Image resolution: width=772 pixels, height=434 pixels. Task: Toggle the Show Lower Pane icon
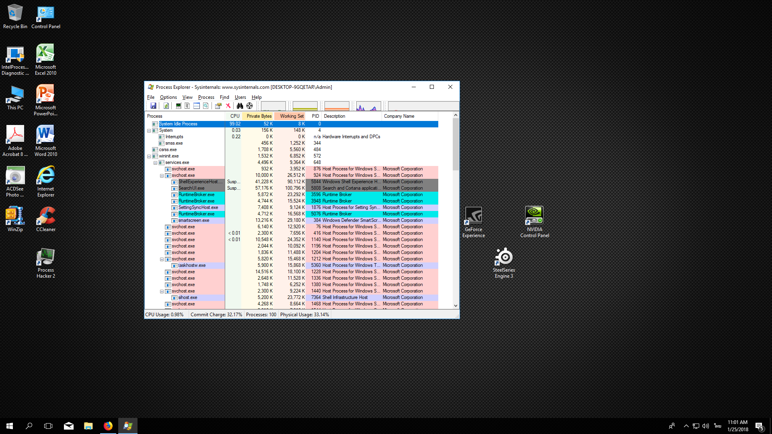click(x=197, y=106)
